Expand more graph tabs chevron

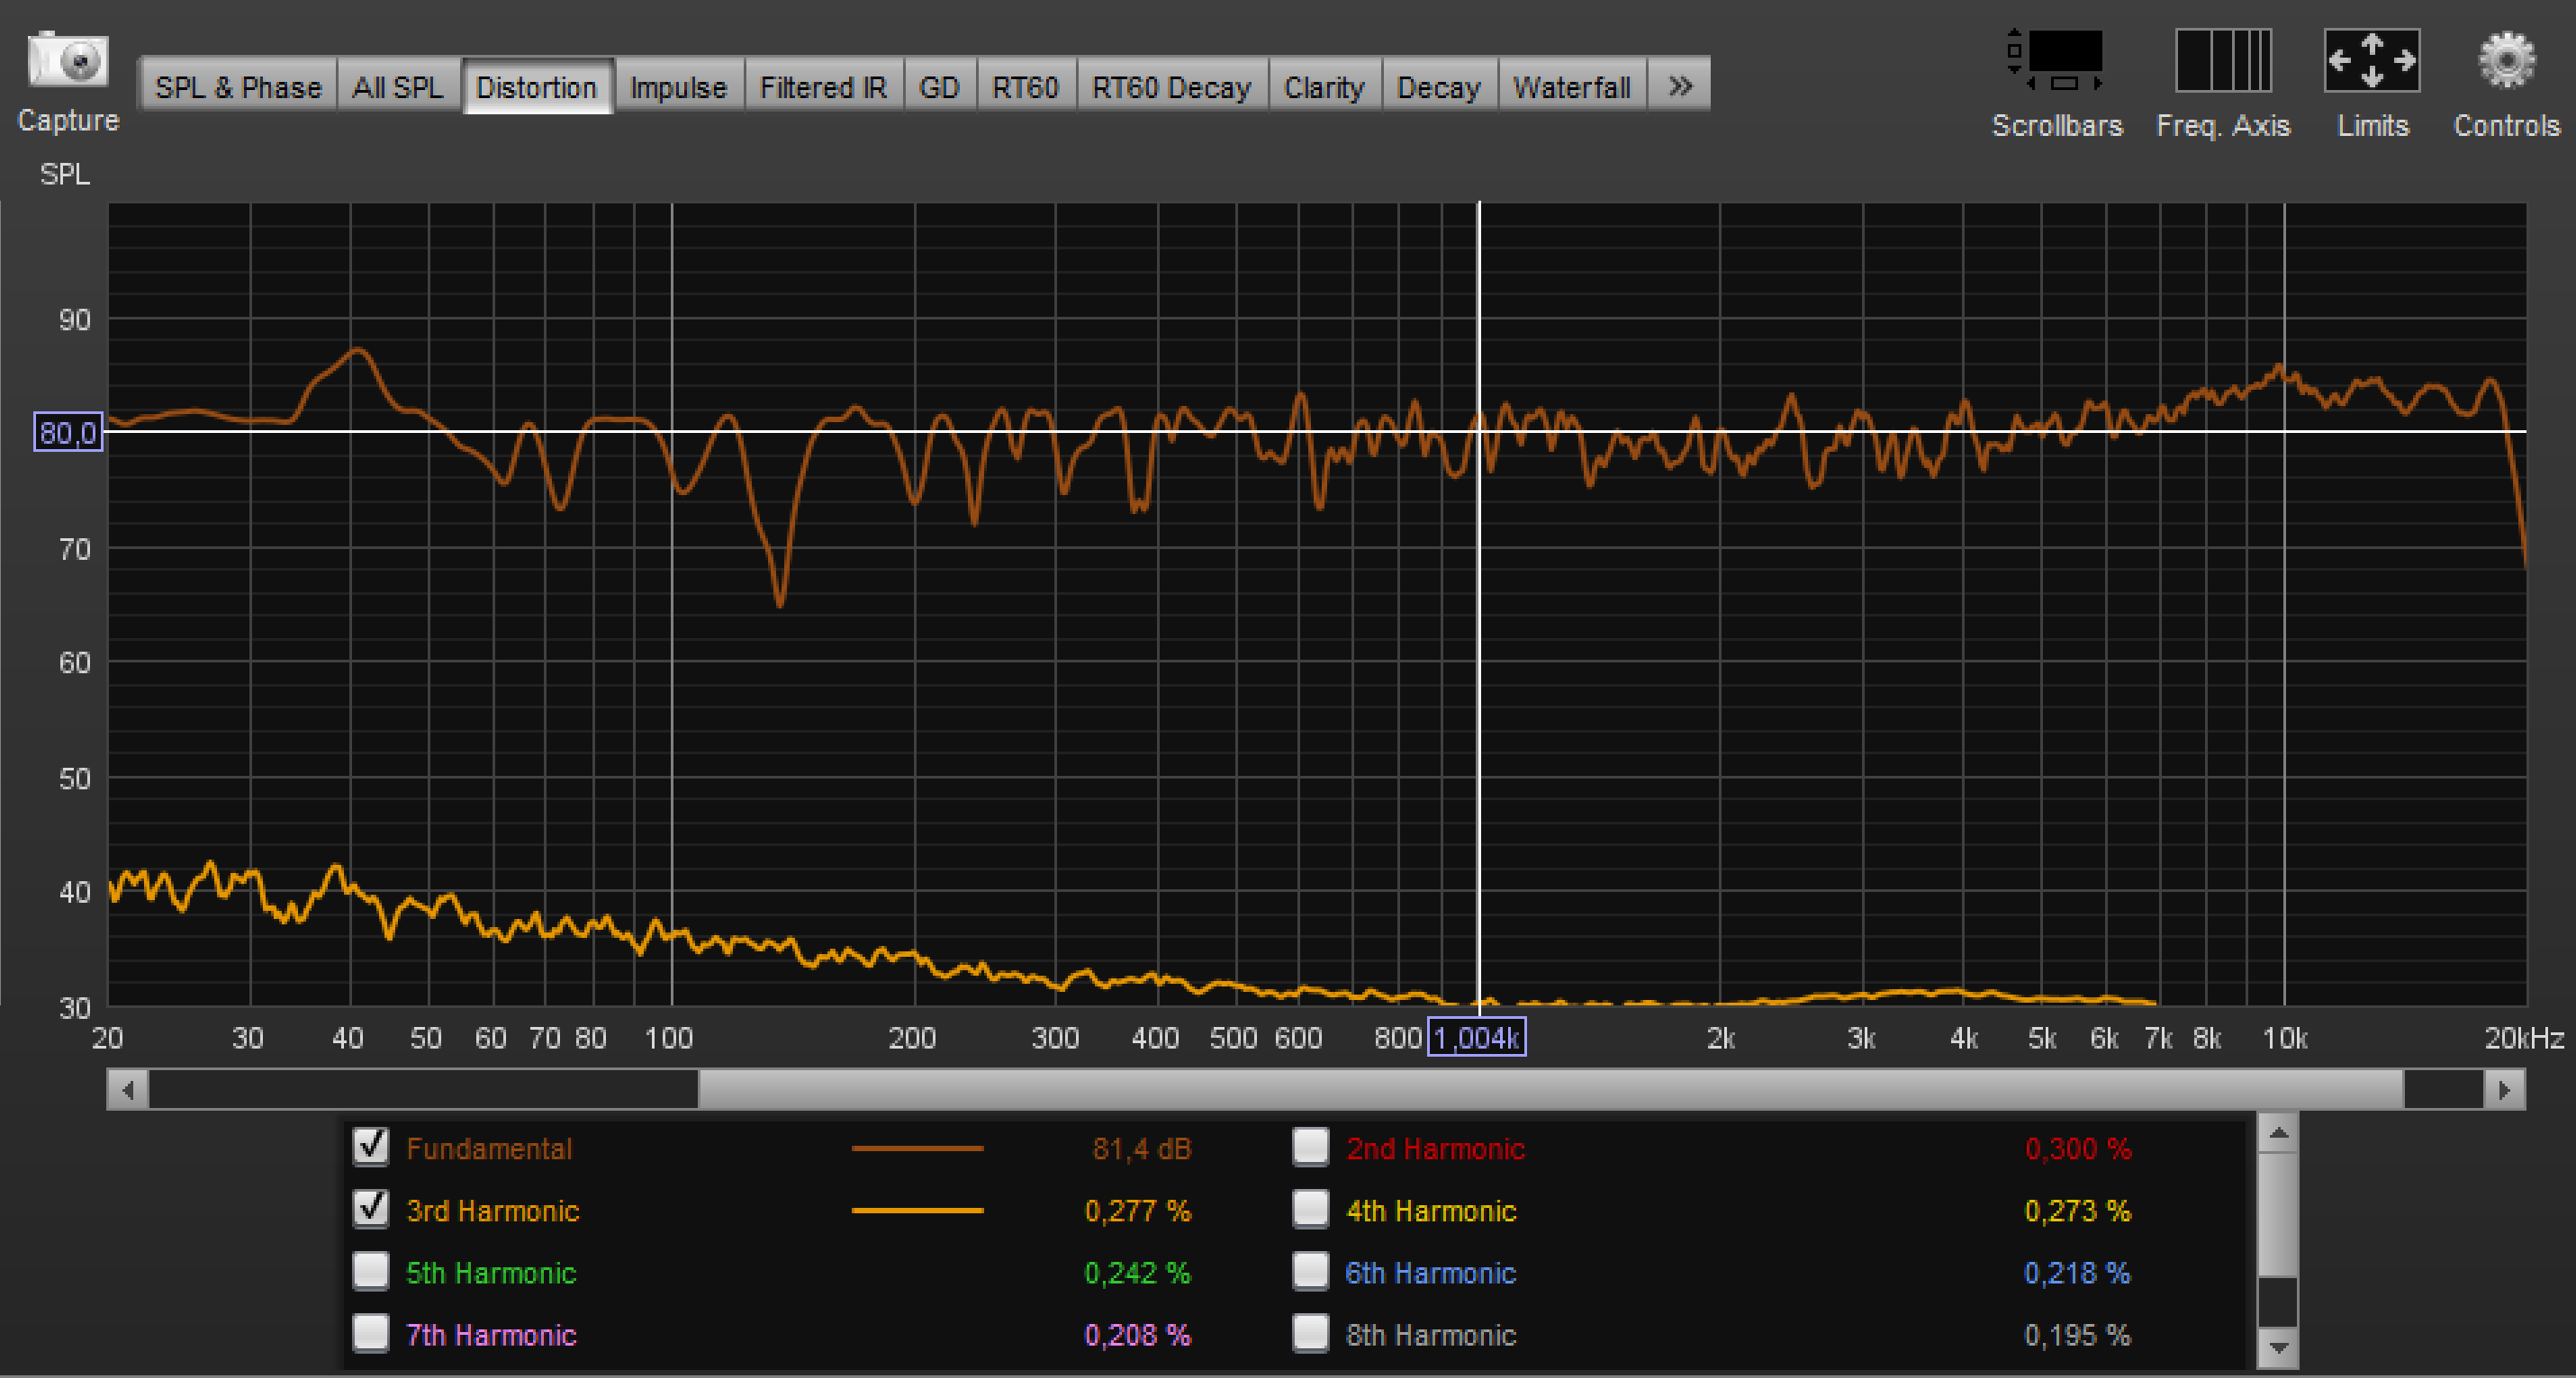point(1680,86)
